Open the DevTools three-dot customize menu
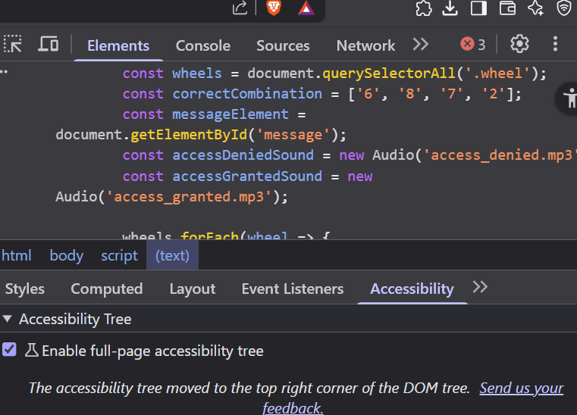Image resolution: width=577 pixels, height=415 pixels. click(x=556, y=44)
